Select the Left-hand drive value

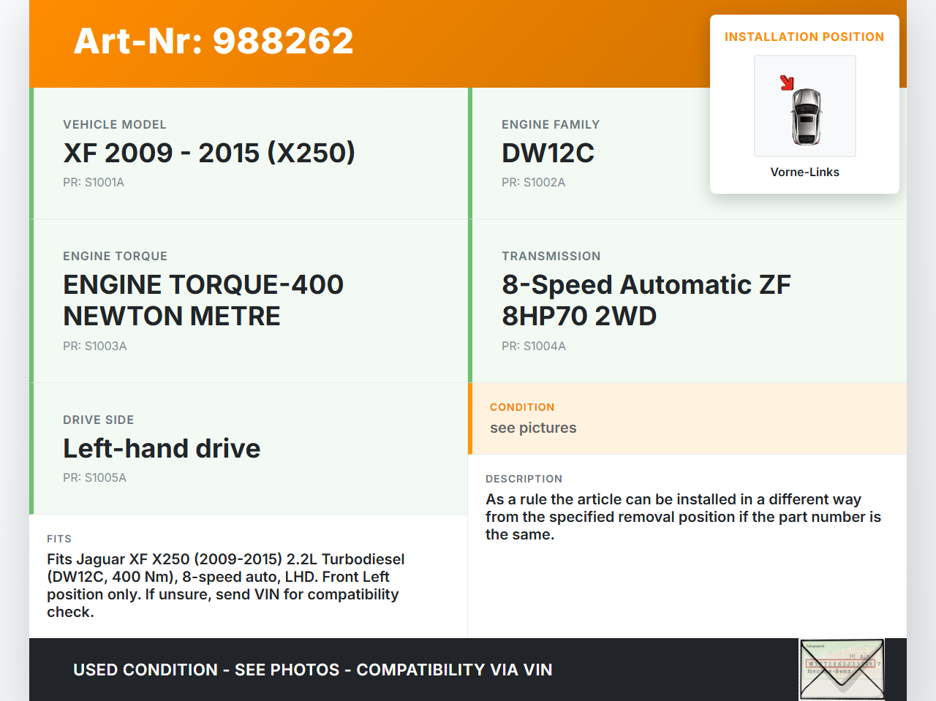162,448
